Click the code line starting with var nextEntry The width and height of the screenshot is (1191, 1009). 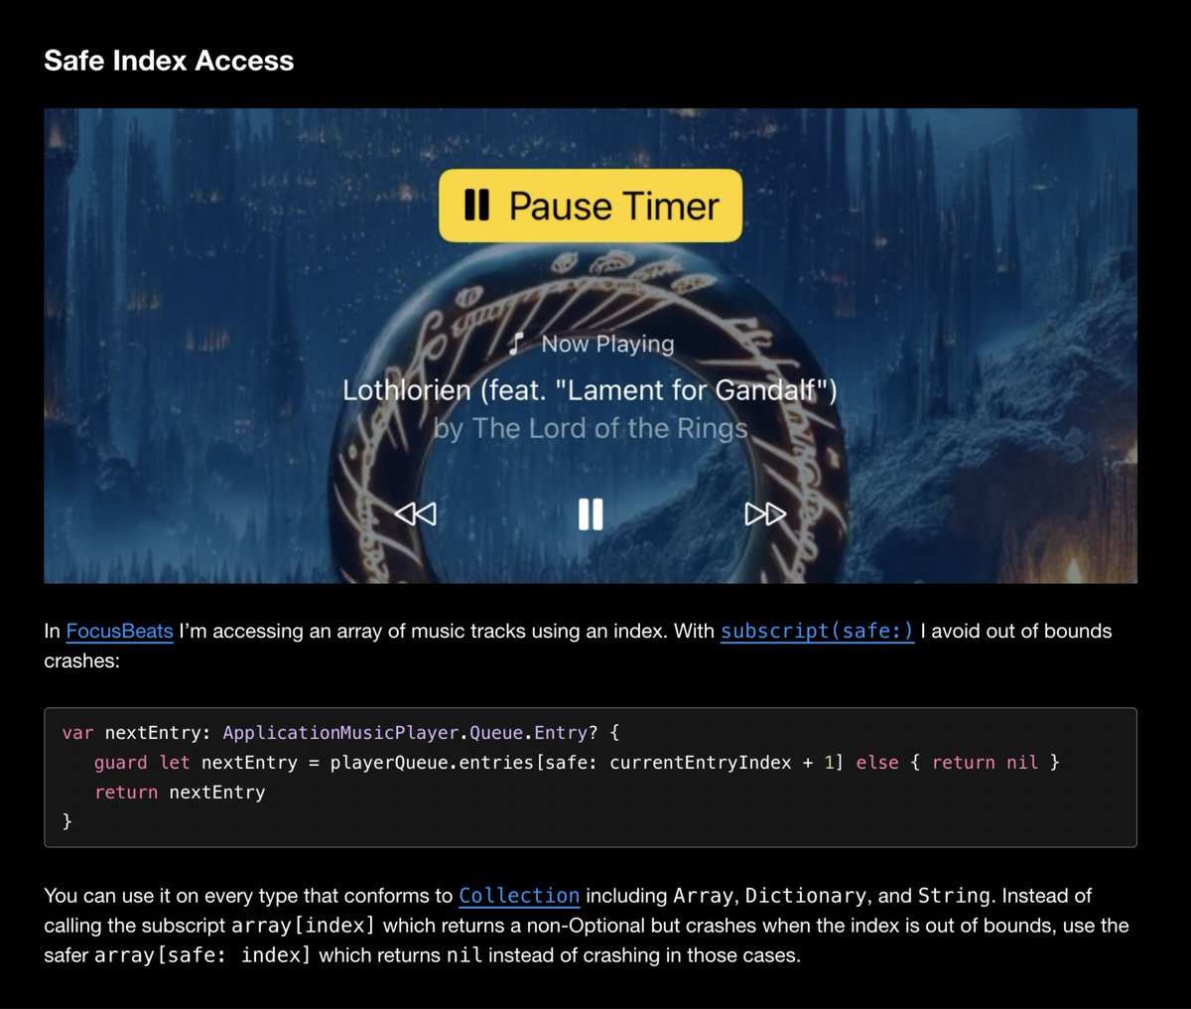(340, 733)
